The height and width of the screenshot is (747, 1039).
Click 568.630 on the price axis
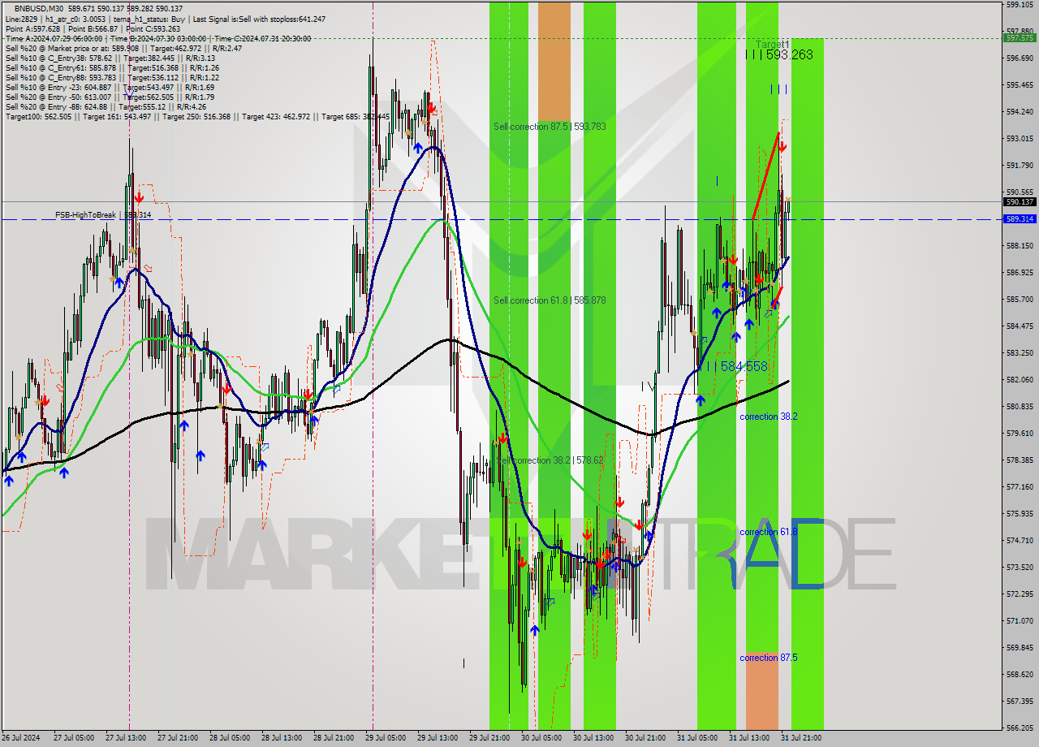tap(1020, 674)
